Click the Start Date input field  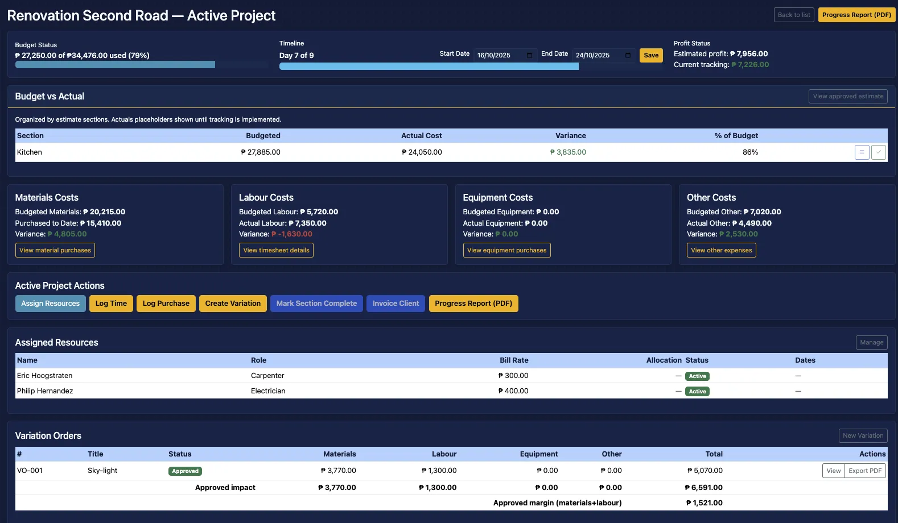coord(499,55)
